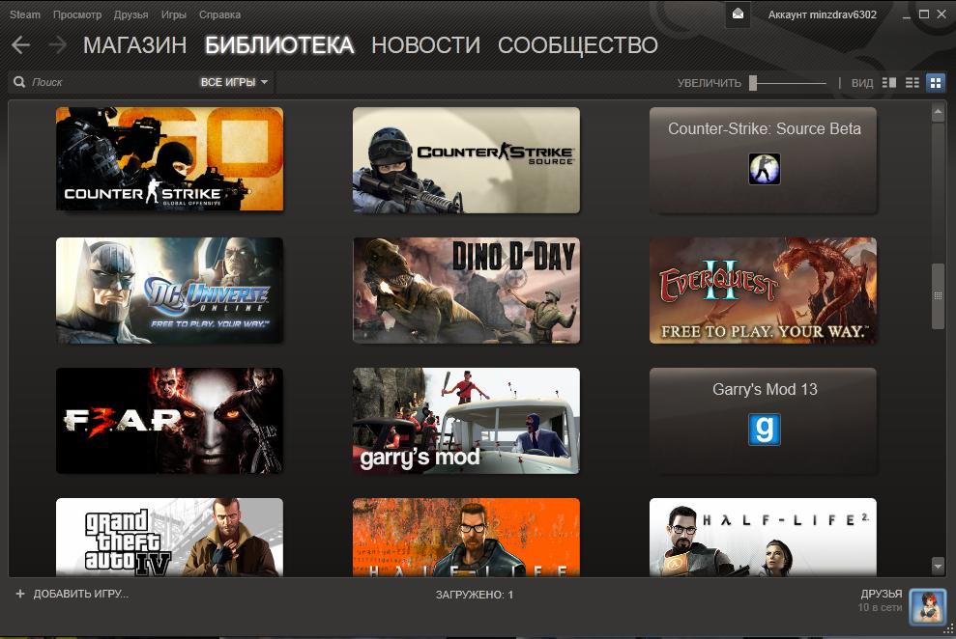Open the Игры menu
The width and height of the screenshot is (956, 639).
(174, 14)
